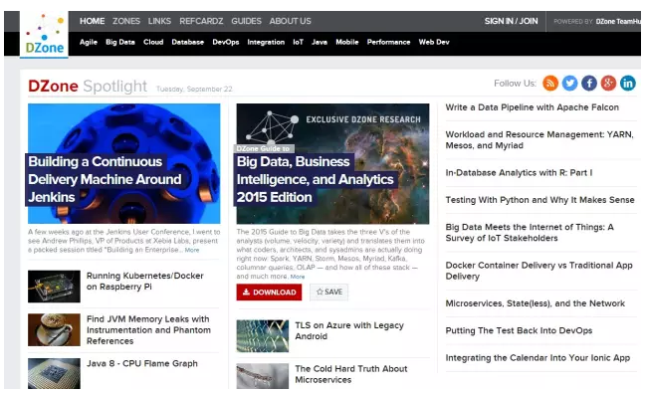Viewport: 645px width, 393px height.
Task: Open the LINKS menu item
Action: [159, 21]
